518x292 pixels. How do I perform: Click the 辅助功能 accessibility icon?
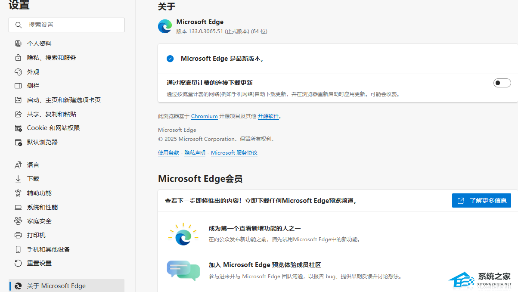(x=18, y=193)
